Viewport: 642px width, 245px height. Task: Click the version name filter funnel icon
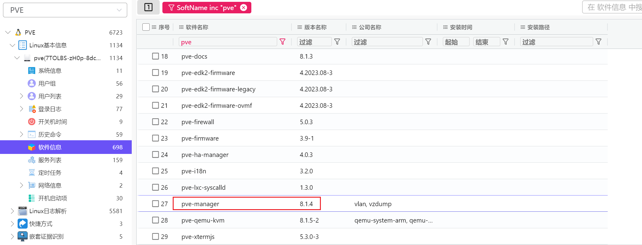point(337,42)
